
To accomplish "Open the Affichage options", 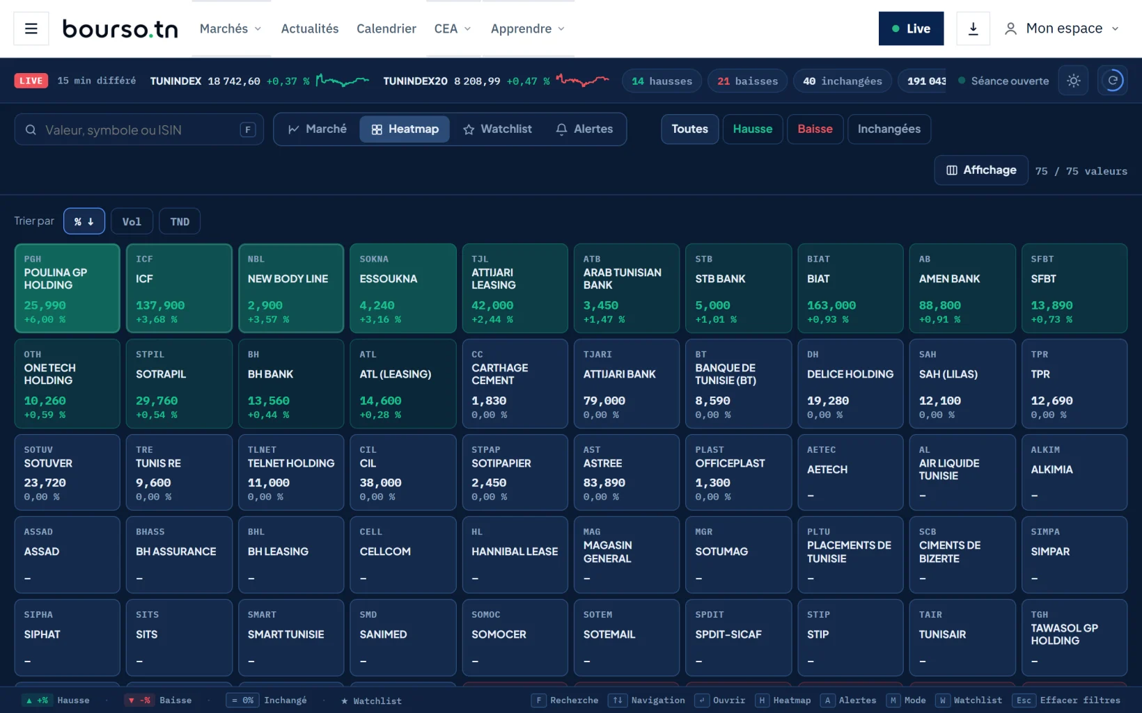I will [981, 170].
